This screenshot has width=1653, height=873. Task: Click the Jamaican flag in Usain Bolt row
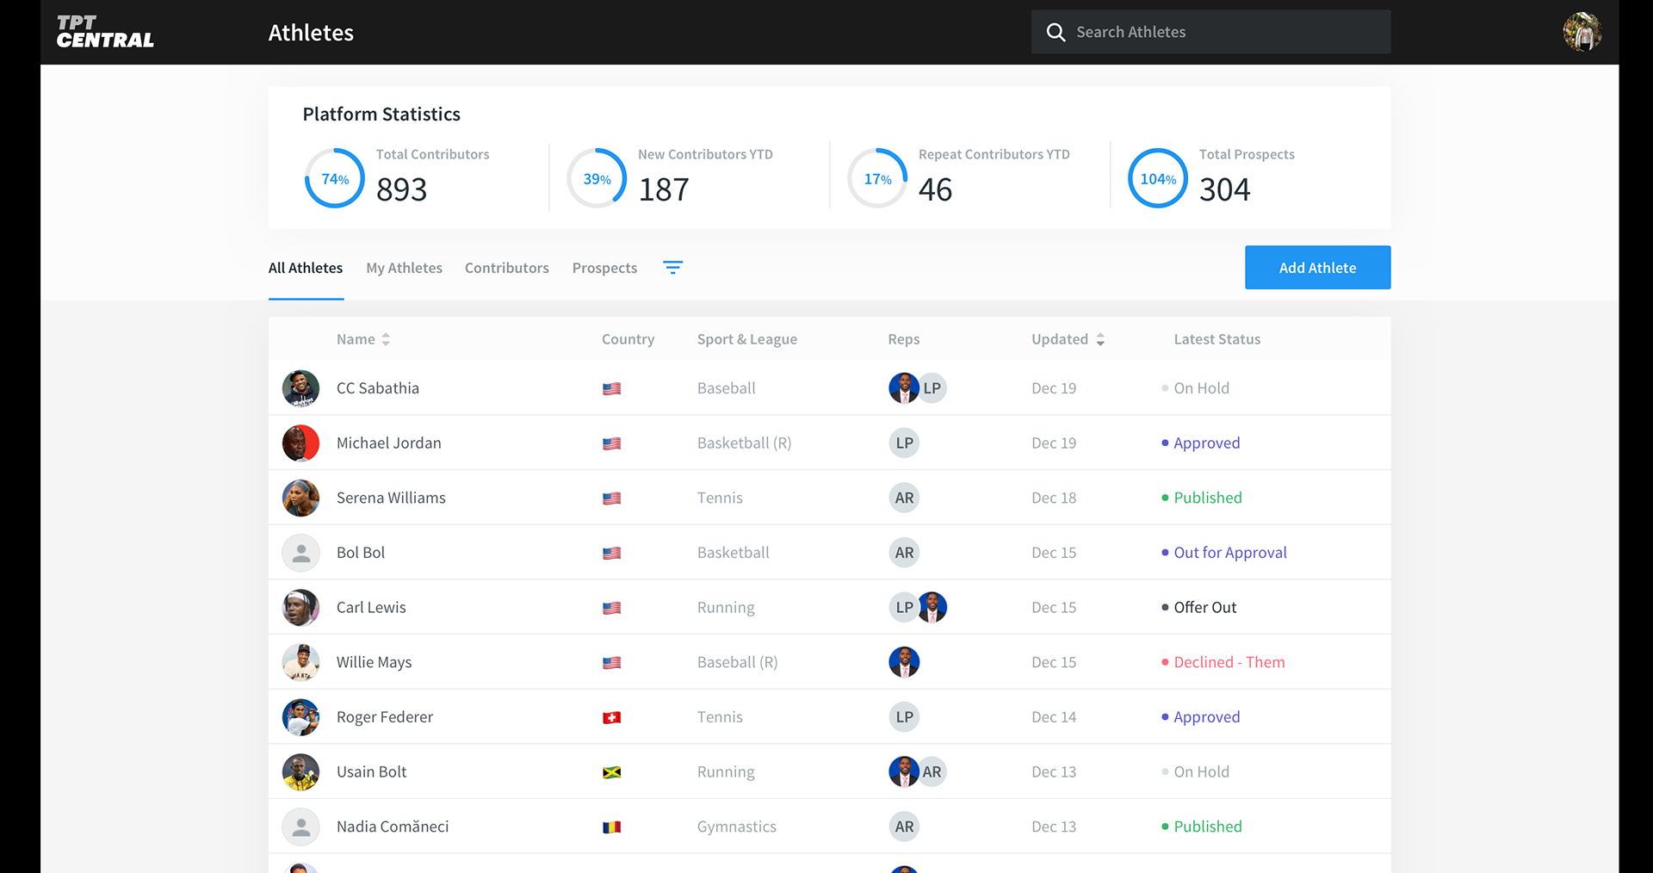tap(611, 772)
